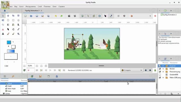Select the Mirror tool
This screenshot has width=181, height=102.
3,20
